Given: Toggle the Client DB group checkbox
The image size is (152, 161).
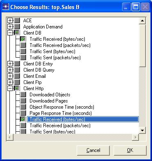Looking at the screenshot, I should (17, 33).
